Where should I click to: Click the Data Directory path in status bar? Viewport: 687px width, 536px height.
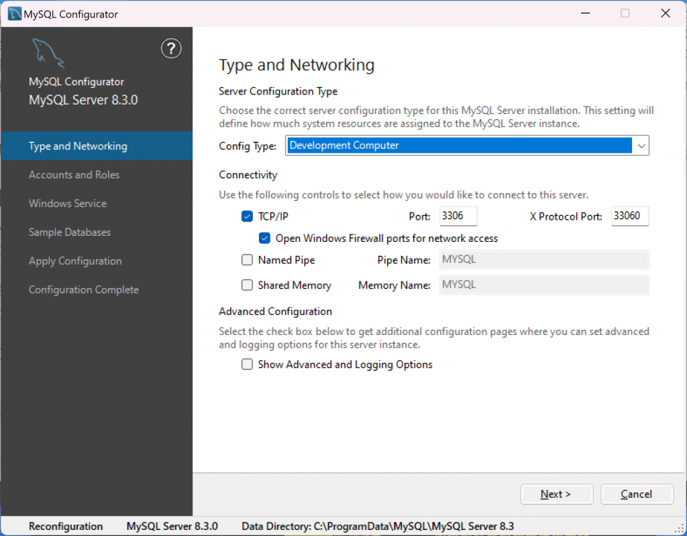coord(378,526)
